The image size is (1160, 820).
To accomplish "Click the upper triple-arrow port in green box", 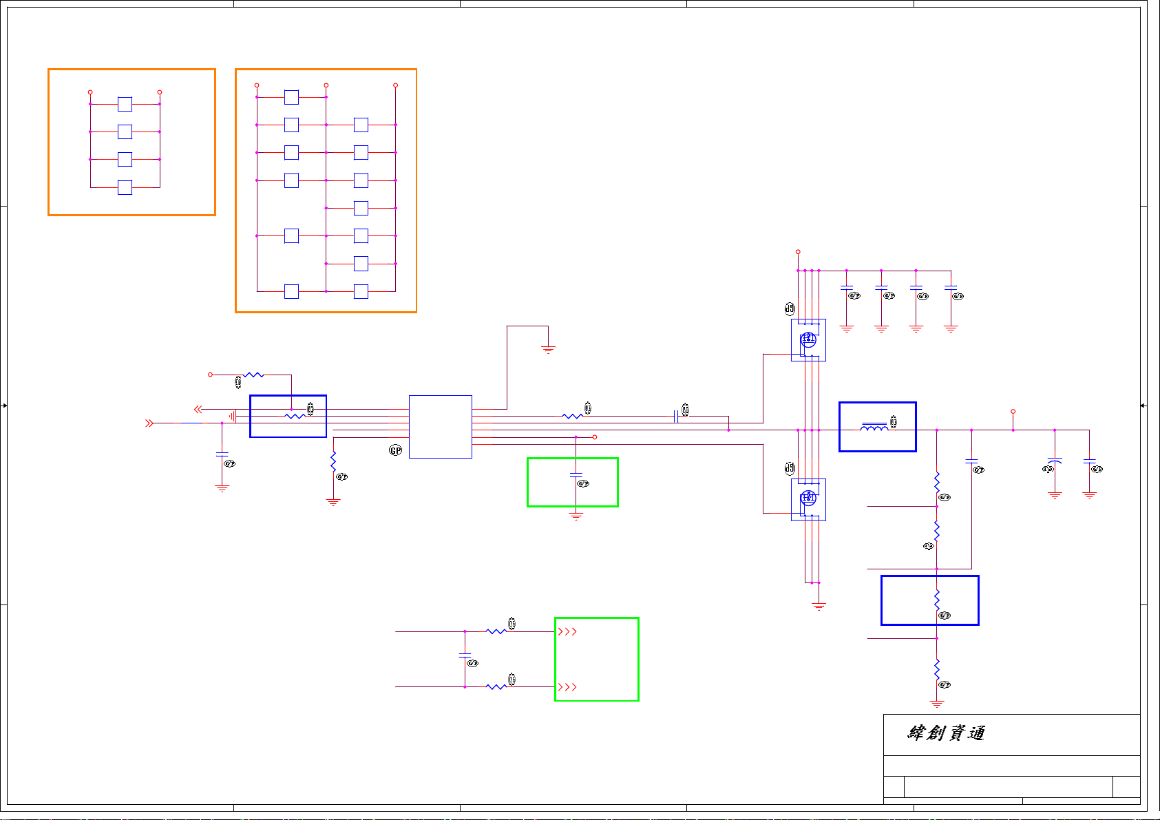I will point(567,631).
